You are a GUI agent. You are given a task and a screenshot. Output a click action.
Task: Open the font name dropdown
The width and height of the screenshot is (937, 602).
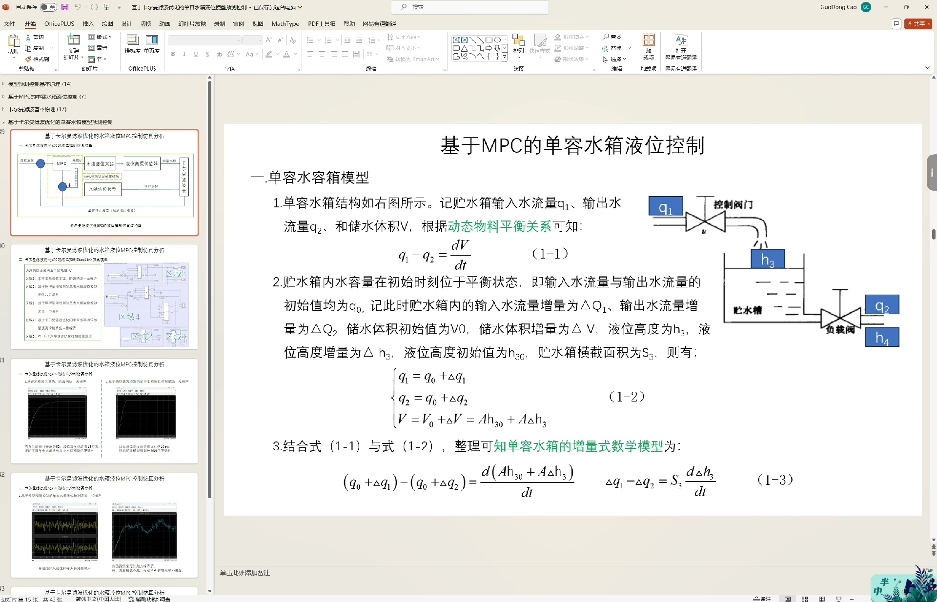238,40
